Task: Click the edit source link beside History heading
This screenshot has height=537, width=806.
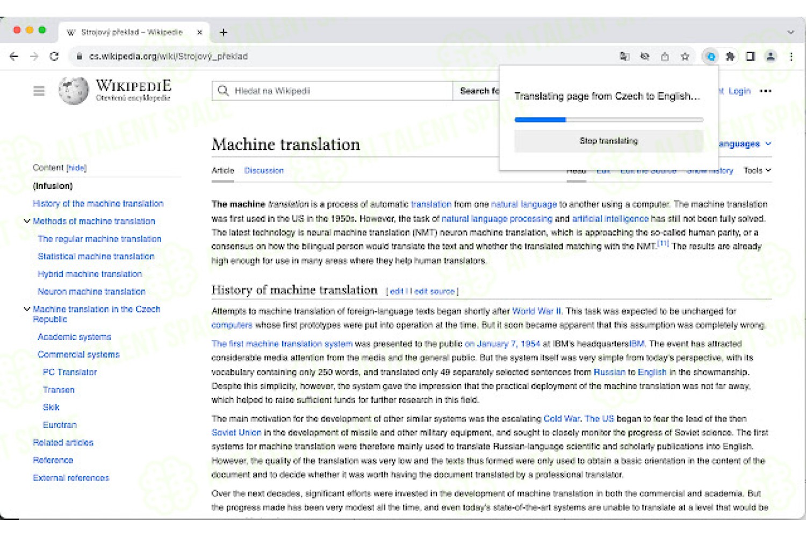Action: tap(434, 292)
